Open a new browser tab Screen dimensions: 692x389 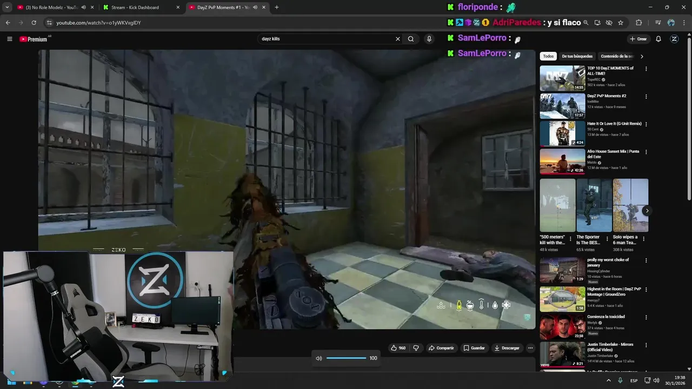coord(277,8)
